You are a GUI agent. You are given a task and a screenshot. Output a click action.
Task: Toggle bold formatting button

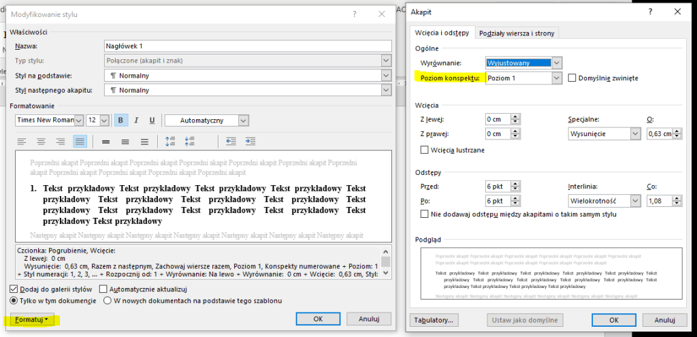pos(121,121)
